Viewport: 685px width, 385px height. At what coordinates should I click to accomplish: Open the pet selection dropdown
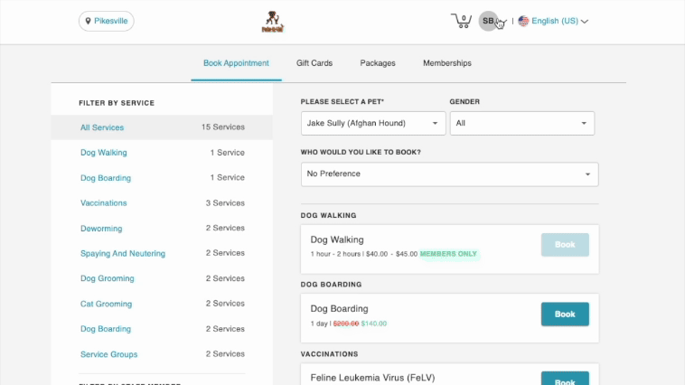[373, 123]
